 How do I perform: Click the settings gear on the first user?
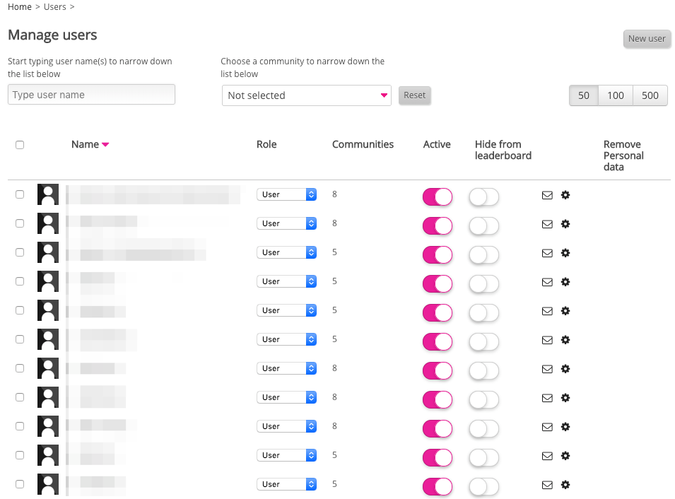pyautogui.click(x=565, y=194)
